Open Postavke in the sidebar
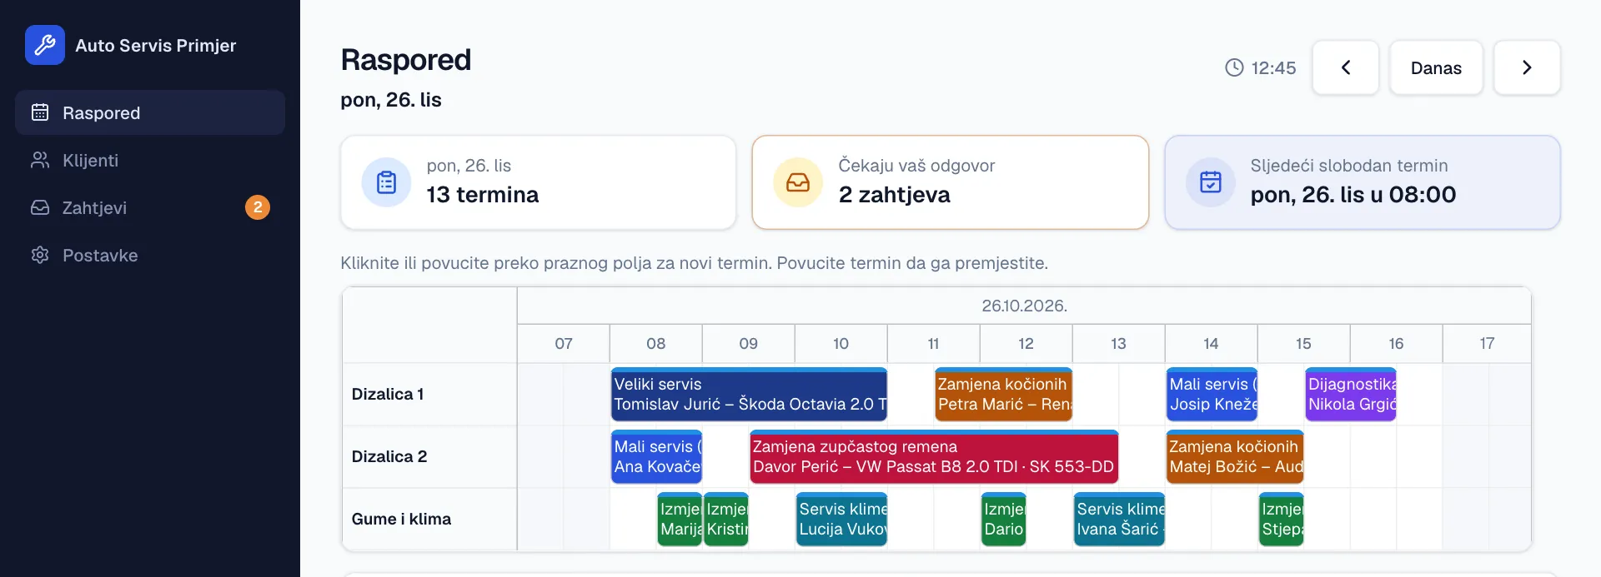Screen dimensions: 1601x577 coord(150,255)
